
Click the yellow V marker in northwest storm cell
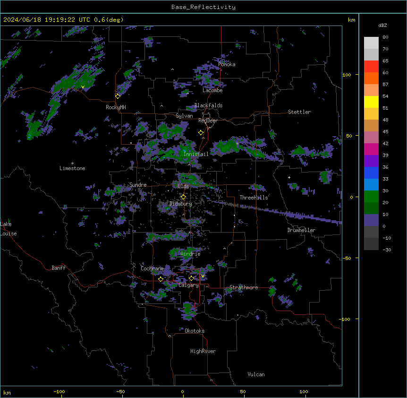click(x=83, y=87)
